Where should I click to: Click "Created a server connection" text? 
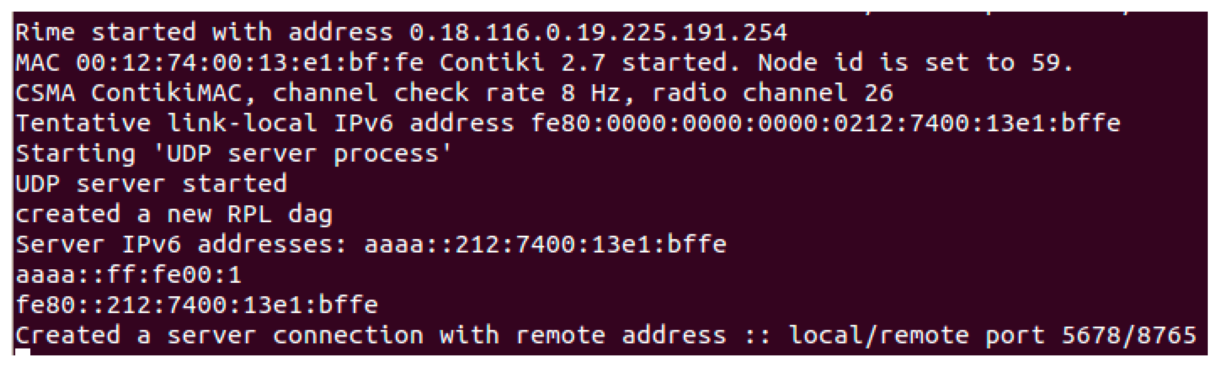(x=219, y=335)
